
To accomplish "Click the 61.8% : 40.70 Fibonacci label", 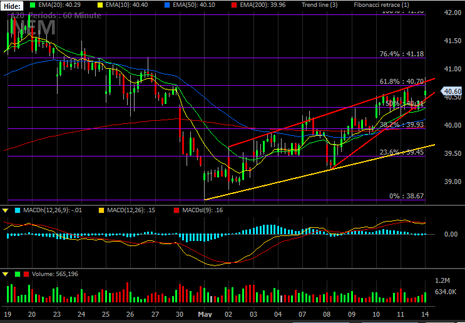I will tap(402, 81).
